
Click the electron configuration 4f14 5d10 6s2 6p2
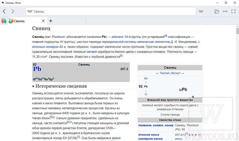pos(43,79)
